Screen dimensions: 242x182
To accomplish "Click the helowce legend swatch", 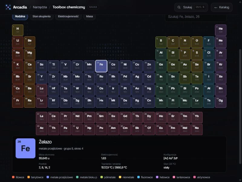I will (157, 177).
